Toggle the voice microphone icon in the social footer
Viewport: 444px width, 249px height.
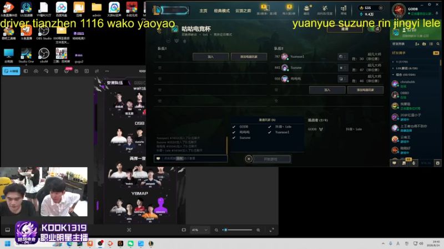point(413,163)
